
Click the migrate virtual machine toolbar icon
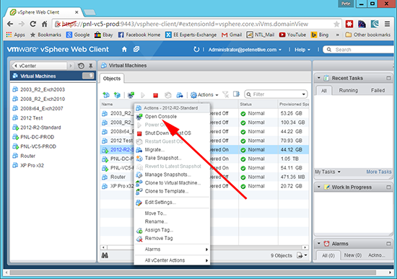(x=180, y=95)
